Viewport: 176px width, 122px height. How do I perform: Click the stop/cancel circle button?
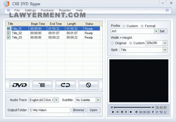(x=89, y=85)
